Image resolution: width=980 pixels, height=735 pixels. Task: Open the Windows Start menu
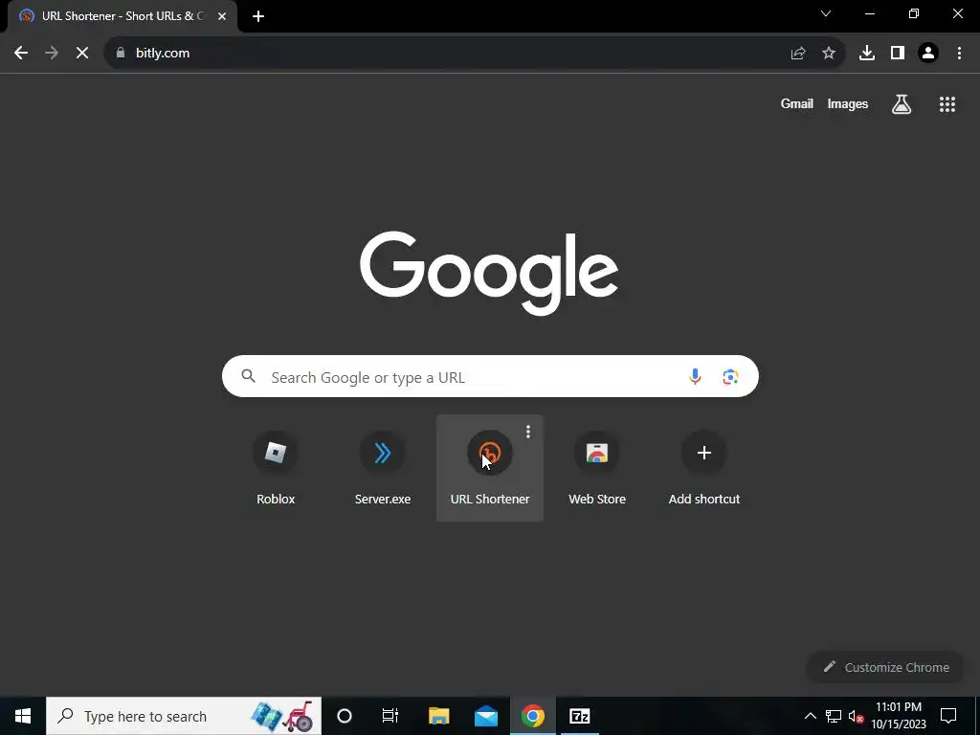click(x=23, y=716)
